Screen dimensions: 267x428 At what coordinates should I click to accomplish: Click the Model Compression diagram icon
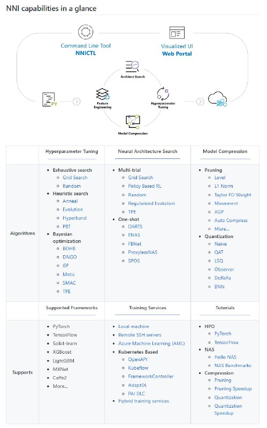(x=133, y=122)
